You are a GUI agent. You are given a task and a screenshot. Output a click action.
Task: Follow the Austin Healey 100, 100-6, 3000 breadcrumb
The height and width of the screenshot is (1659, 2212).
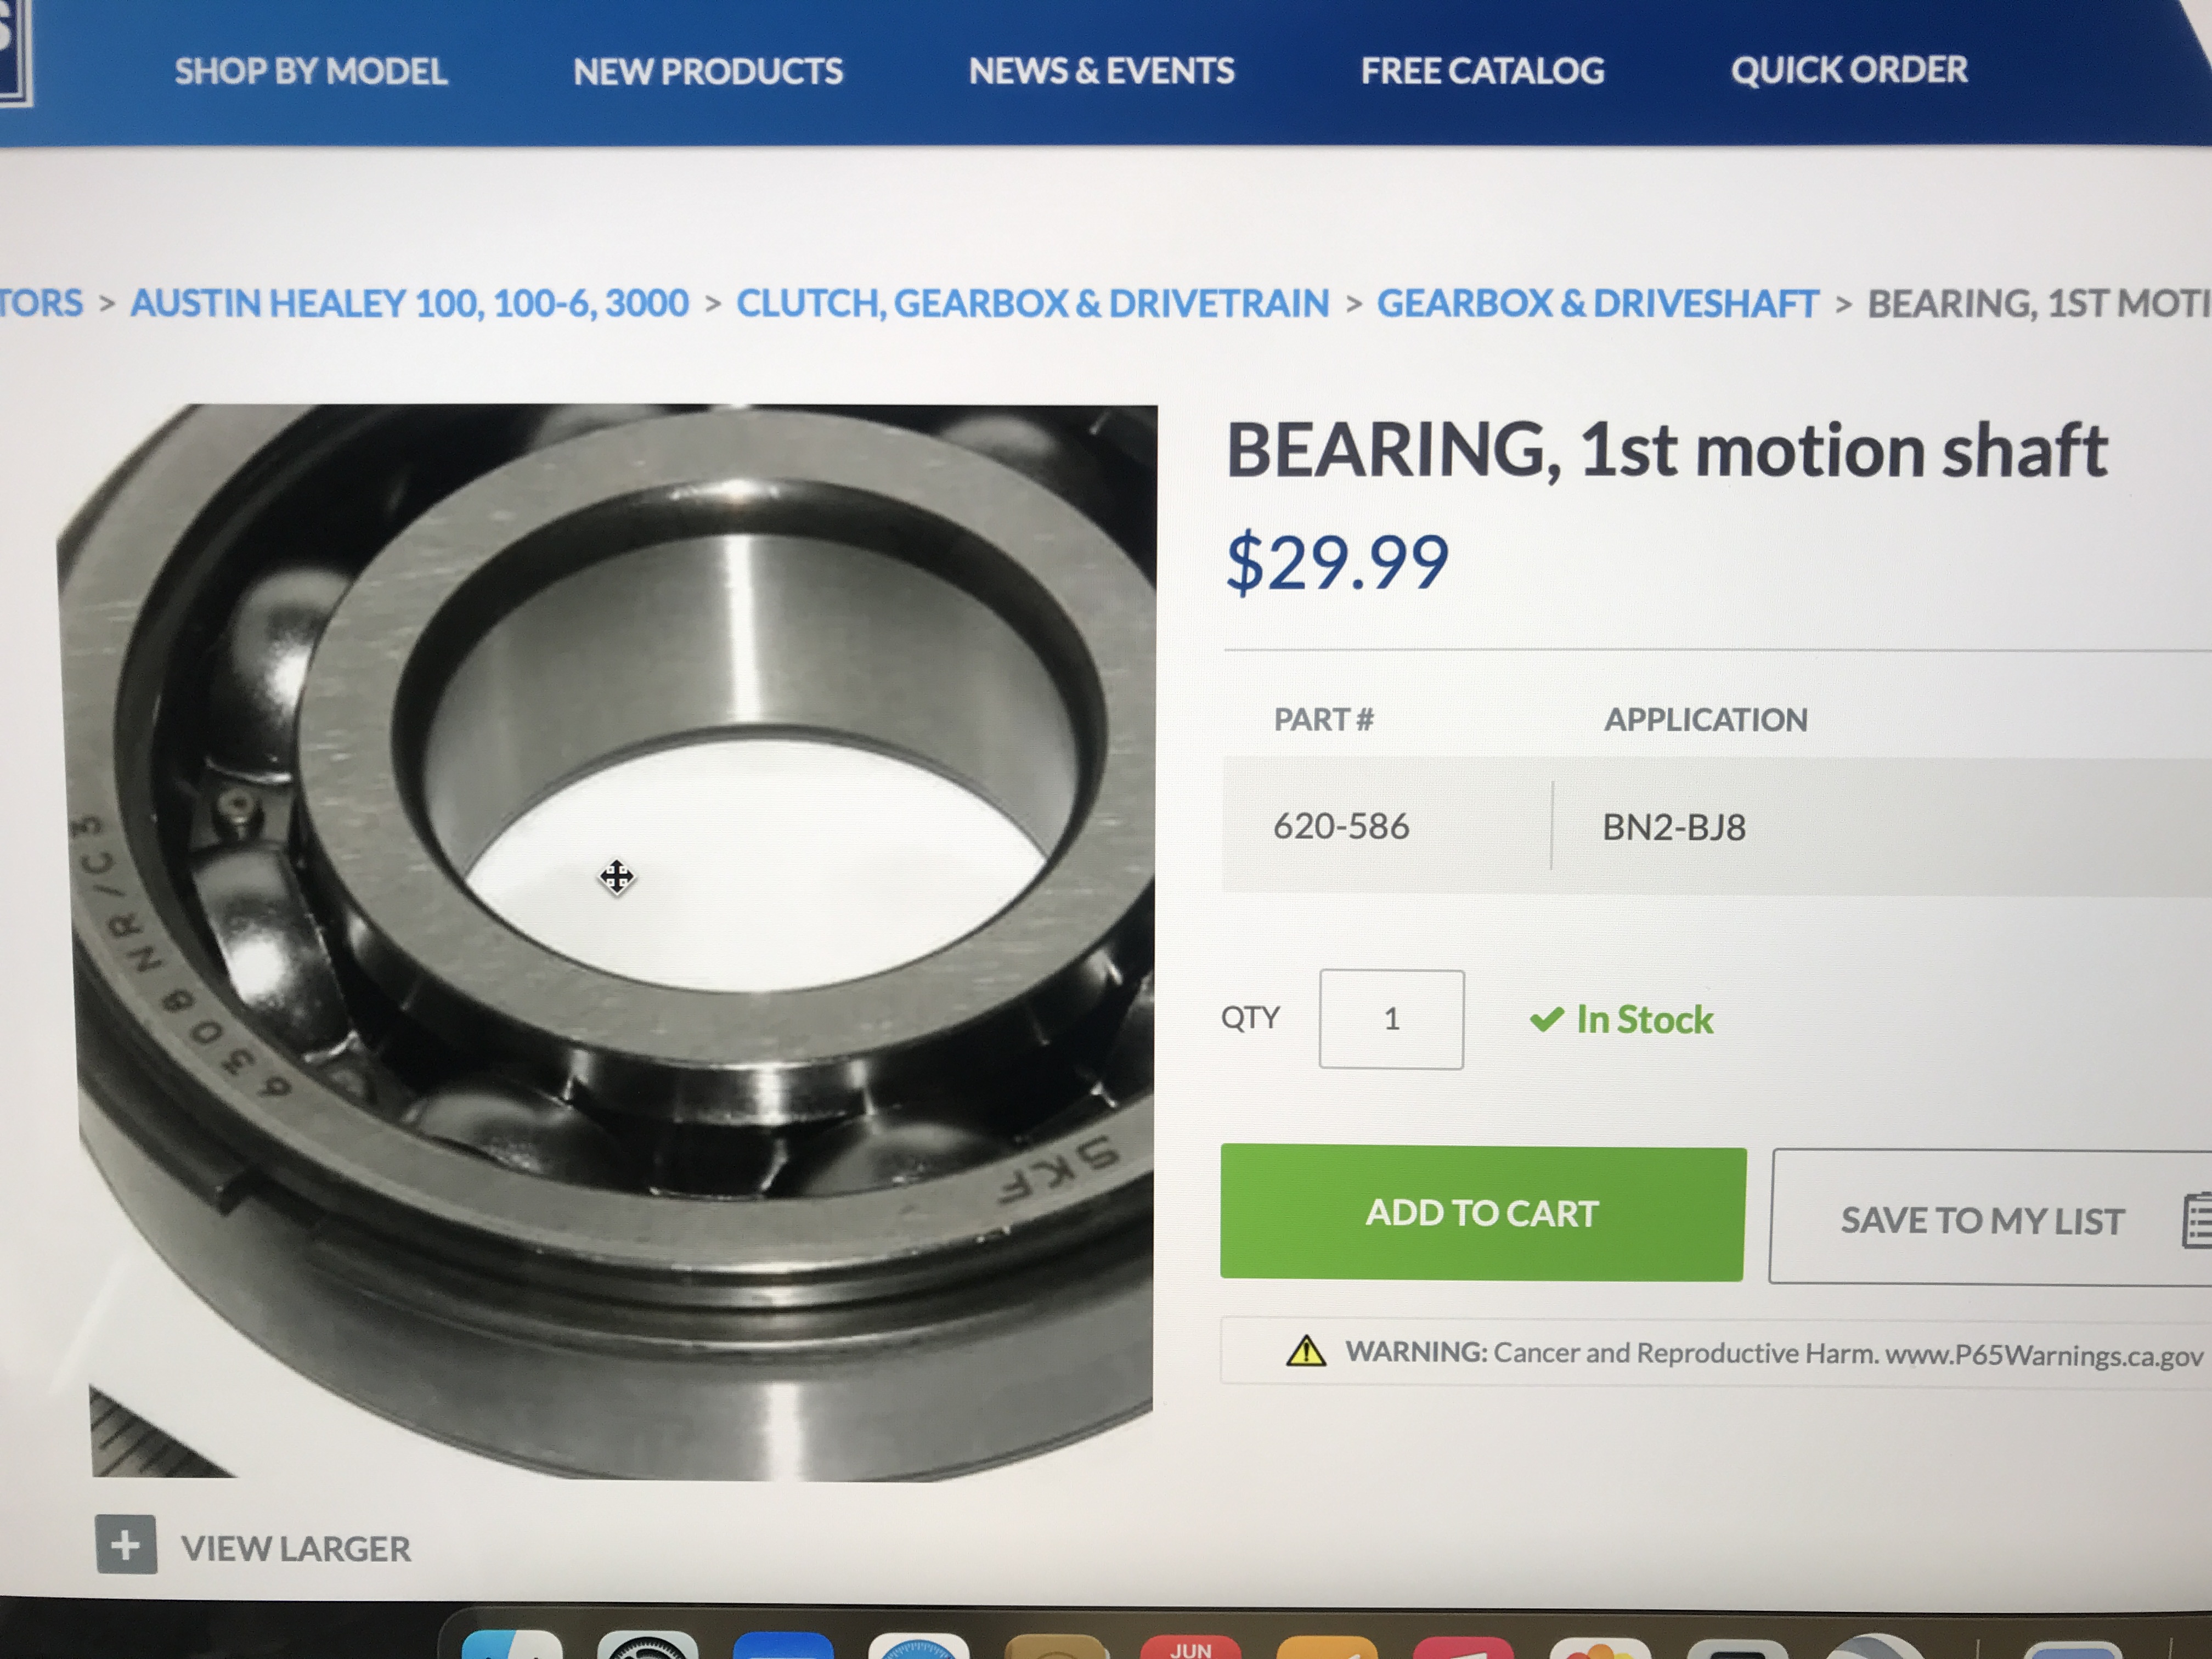[409, 303]
